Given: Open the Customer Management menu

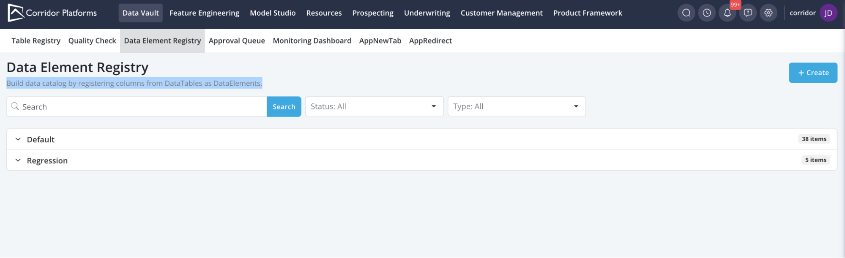Looking at the screenshot, I should pyautogui.click(x=501, y=13).
